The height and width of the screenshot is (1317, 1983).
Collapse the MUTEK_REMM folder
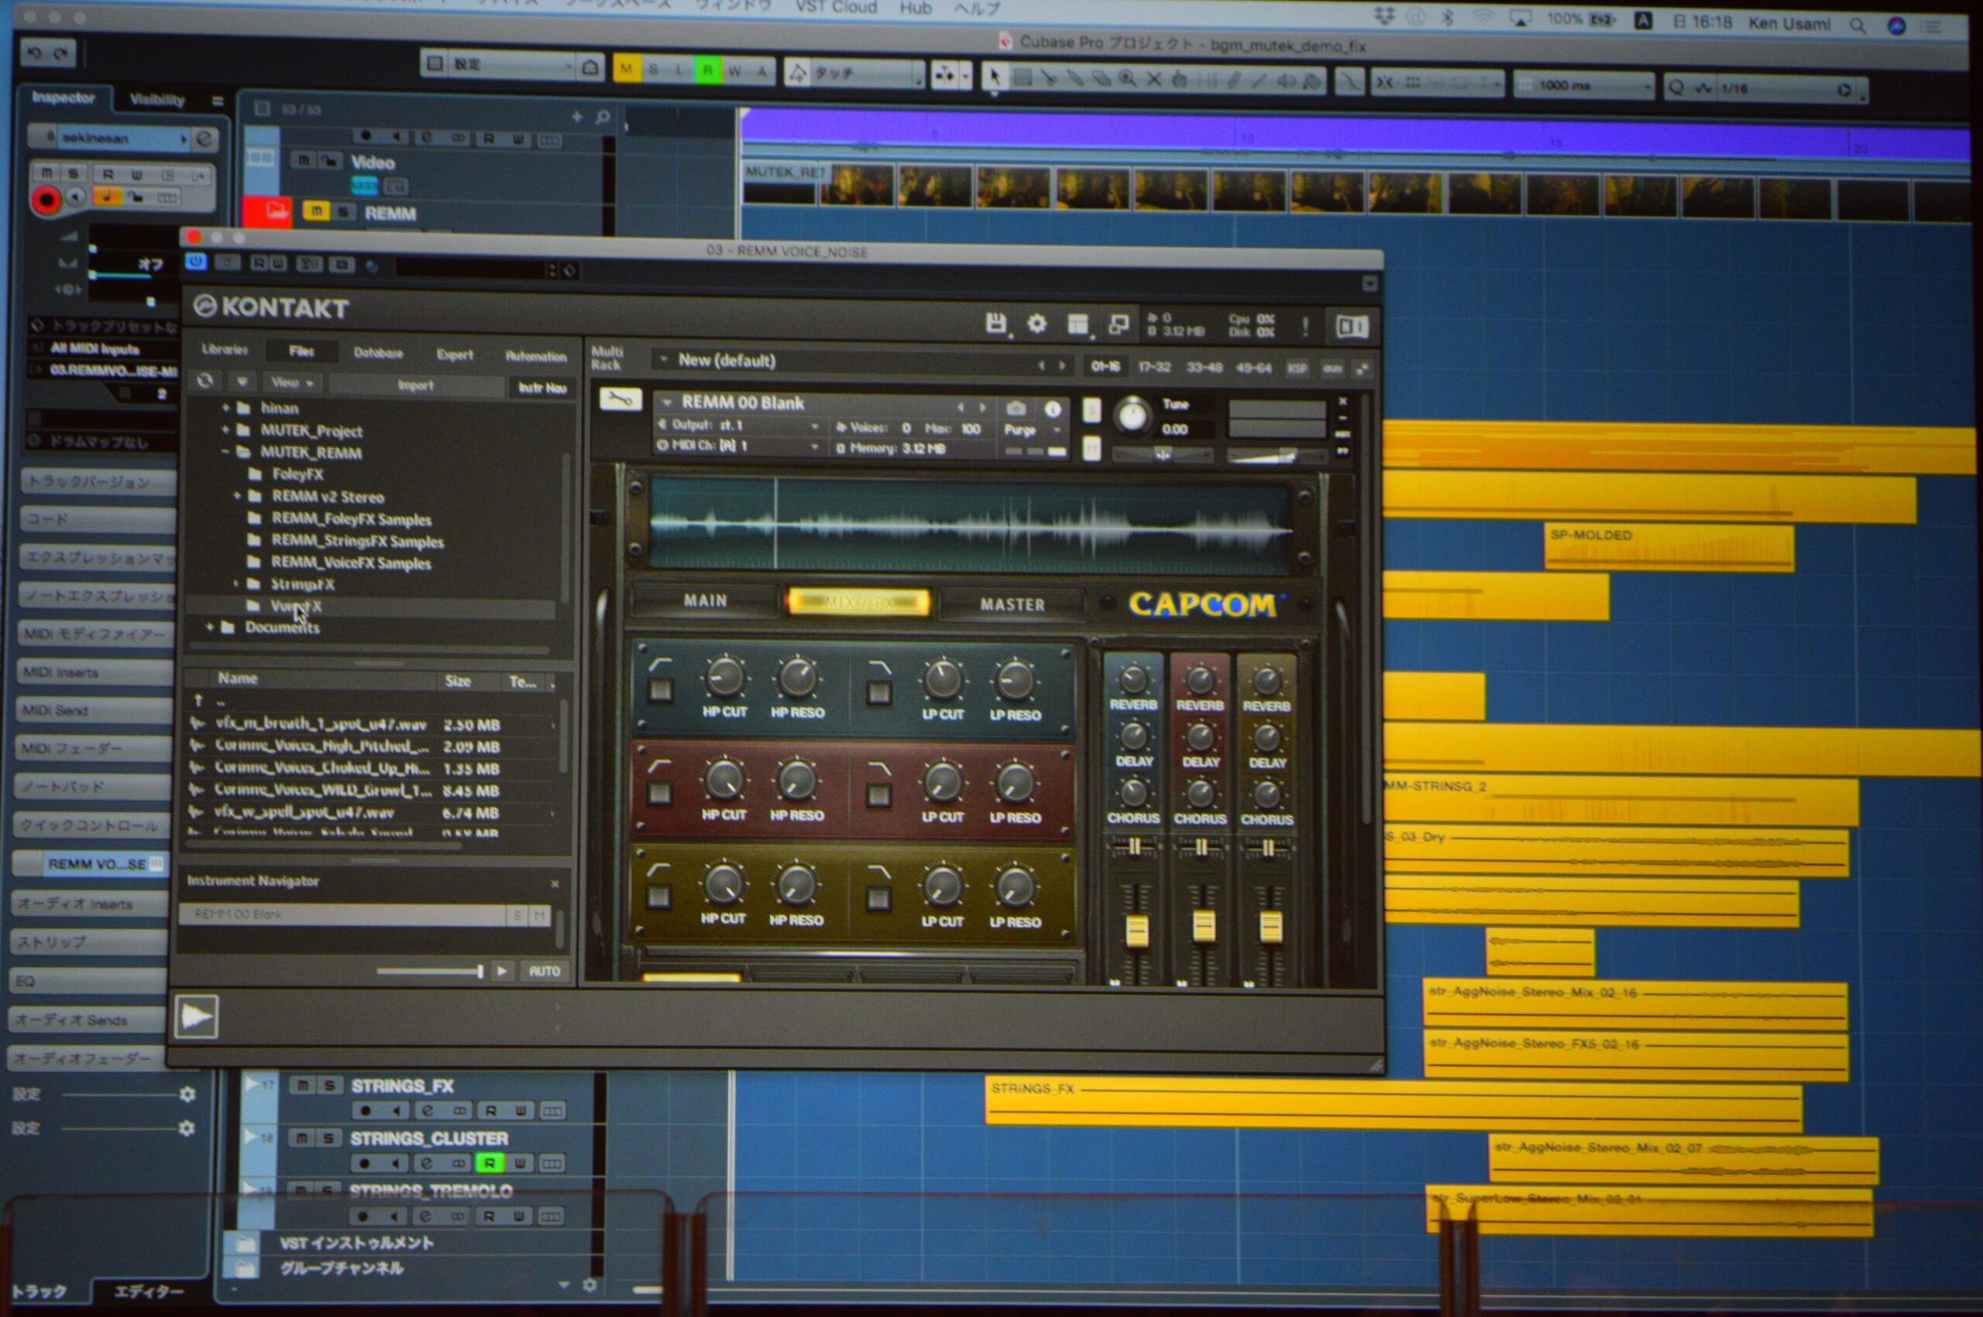[225, 452]
